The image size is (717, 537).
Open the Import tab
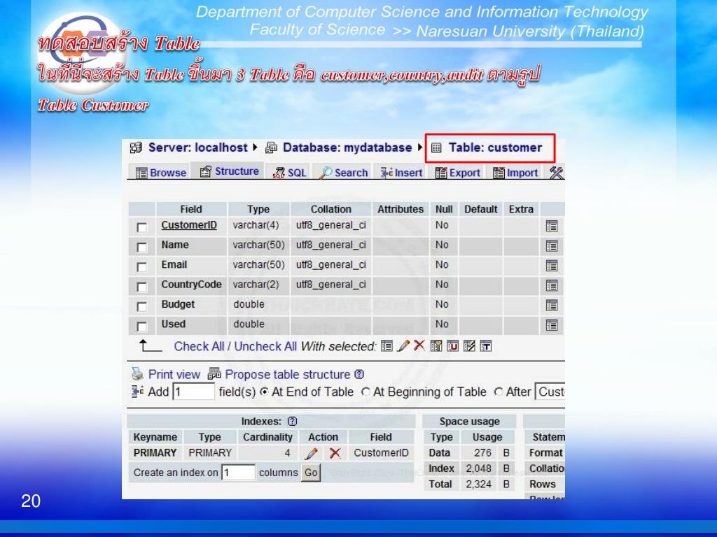(x=515, y=173)
